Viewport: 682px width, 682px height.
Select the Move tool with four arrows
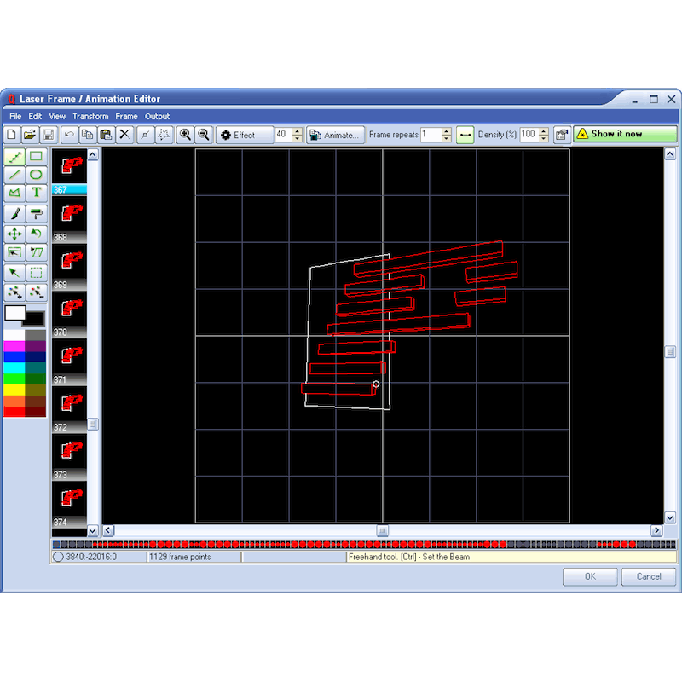pyautogui.click(x=14, y=234)
